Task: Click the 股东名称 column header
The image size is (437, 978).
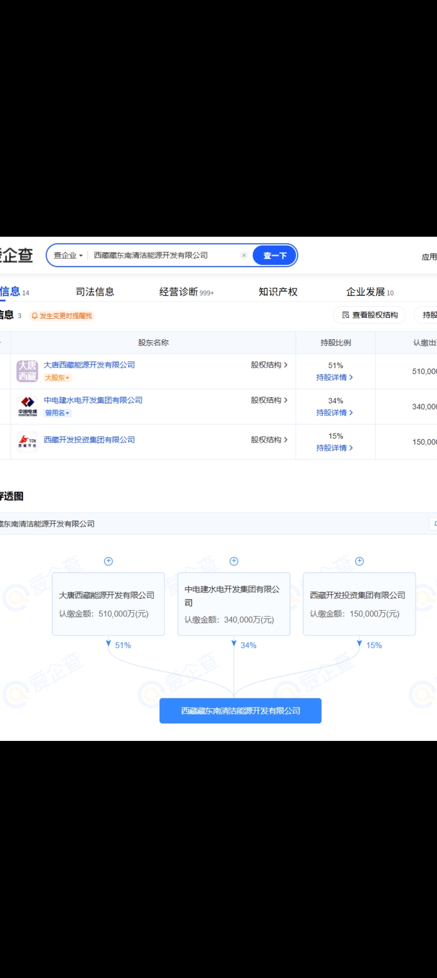Action: 153,343
